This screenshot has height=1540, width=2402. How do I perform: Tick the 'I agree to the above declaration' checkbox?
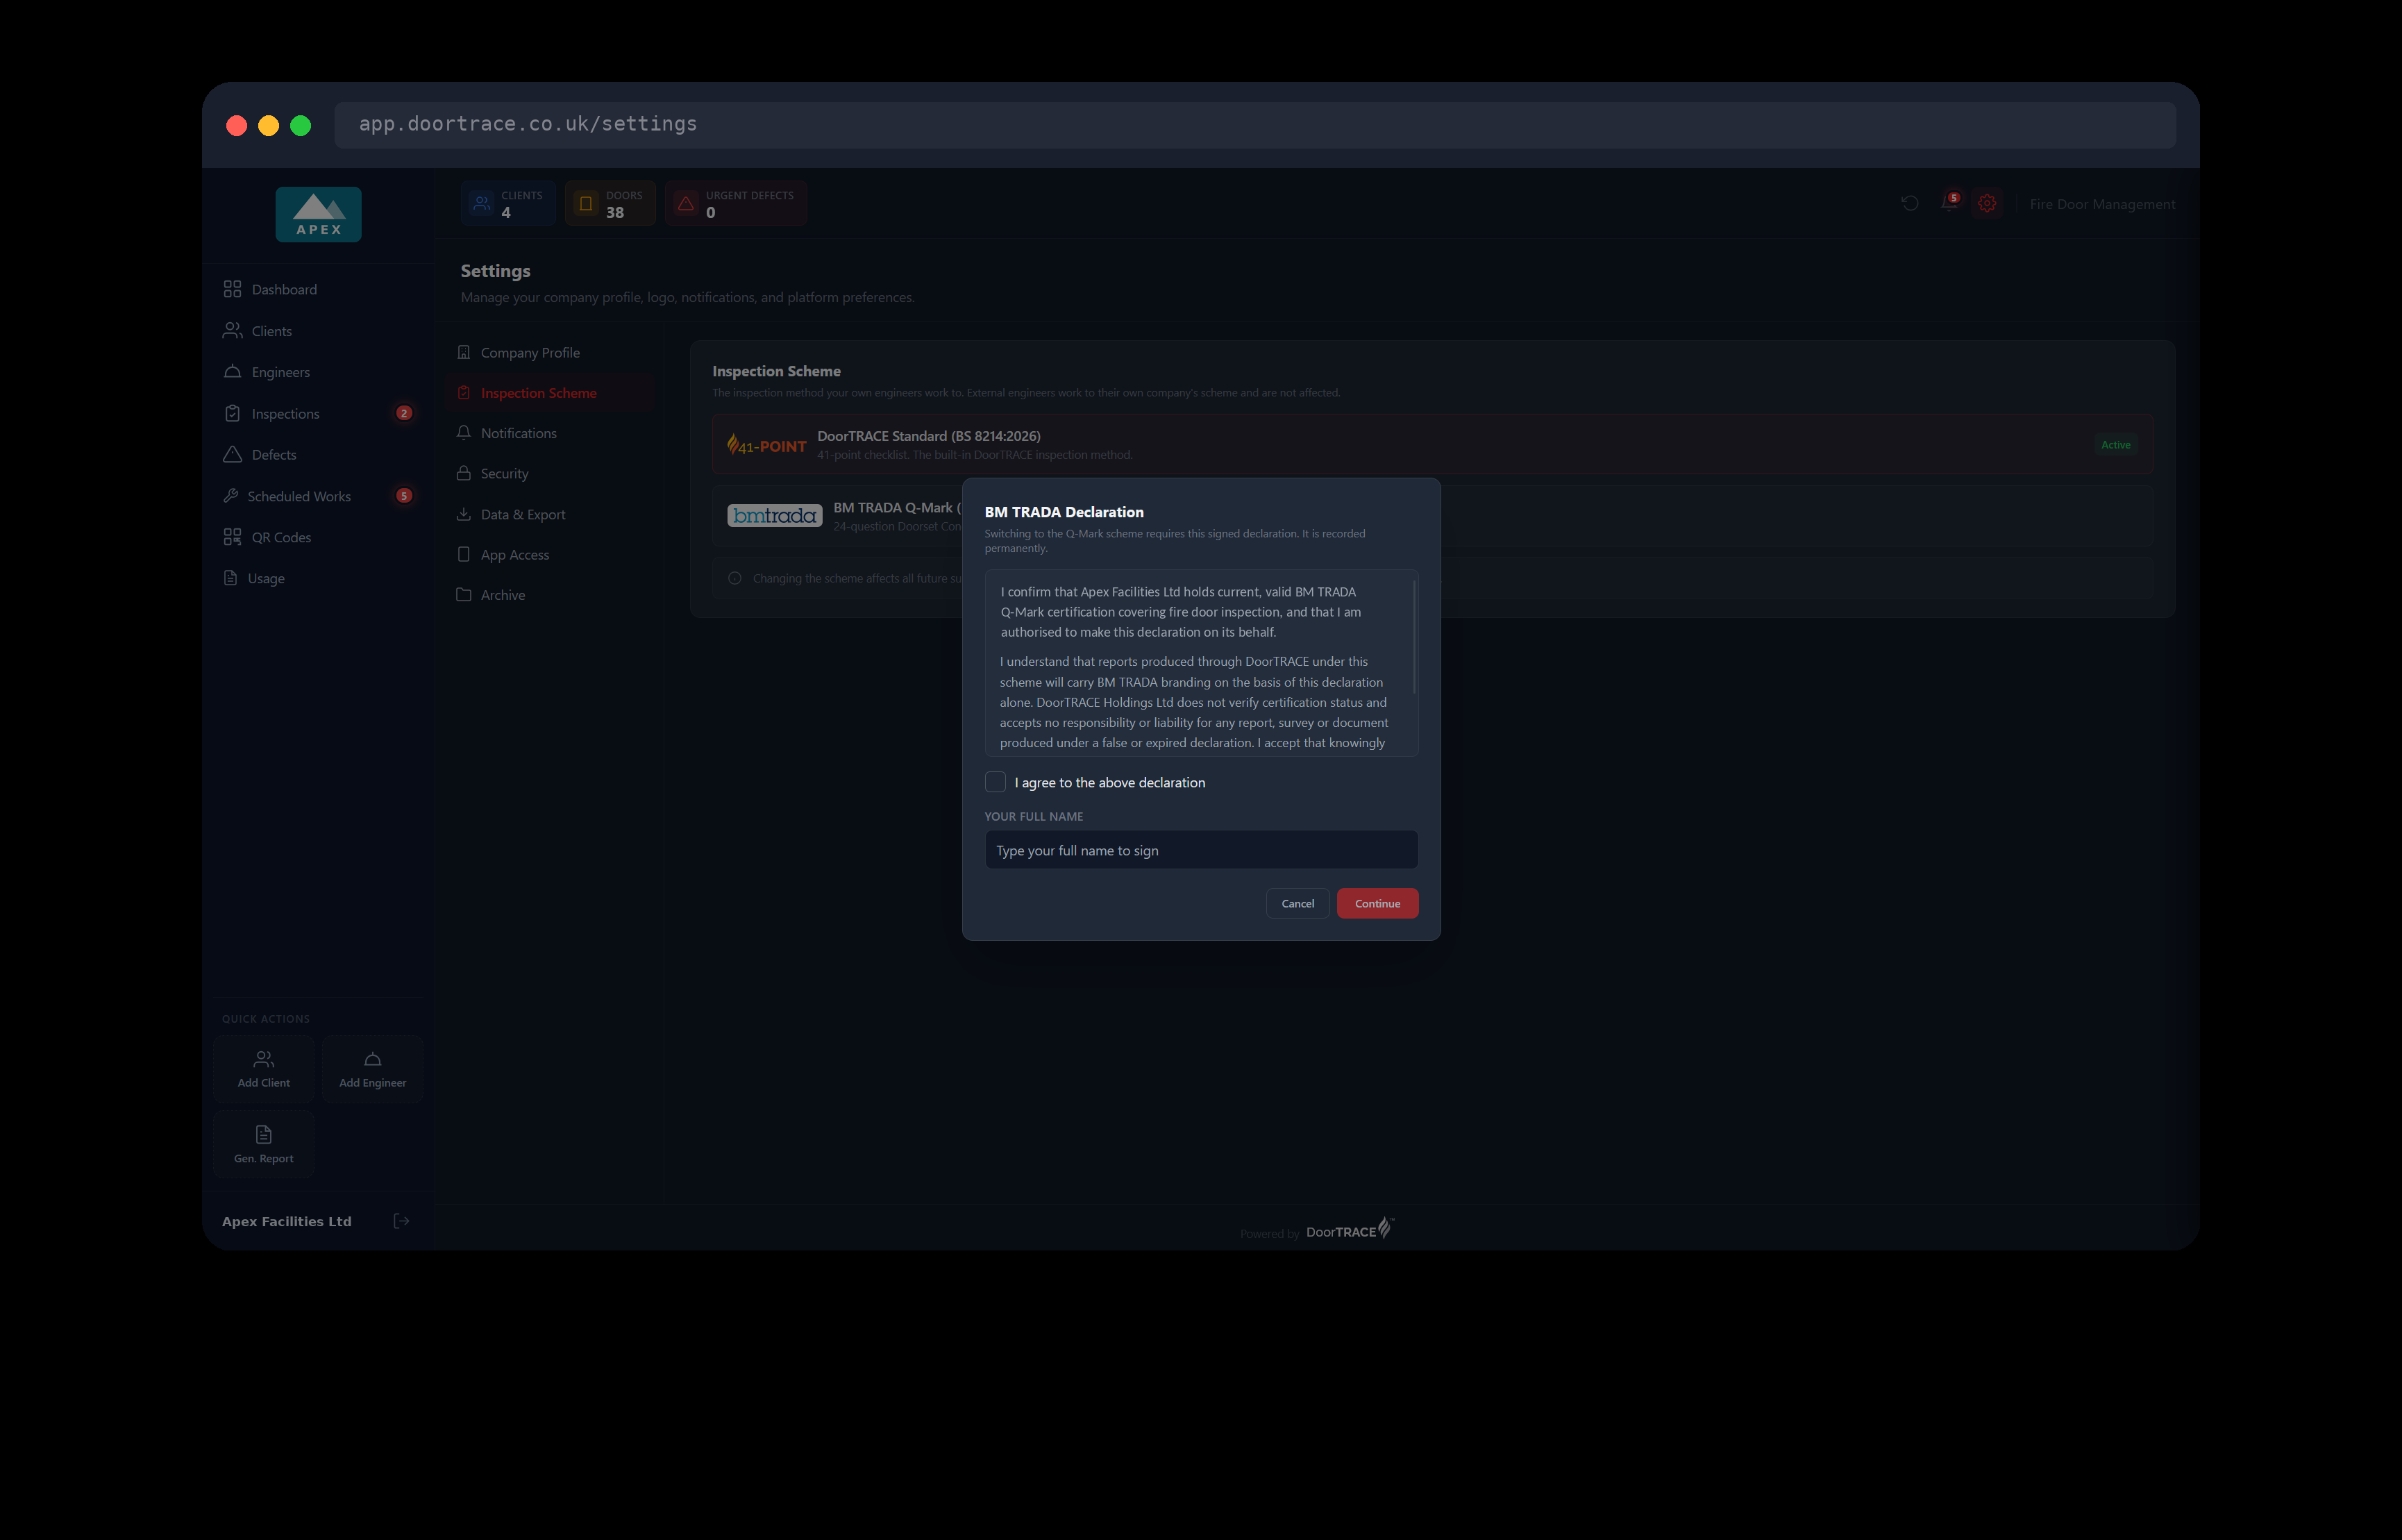coord(995,782)
